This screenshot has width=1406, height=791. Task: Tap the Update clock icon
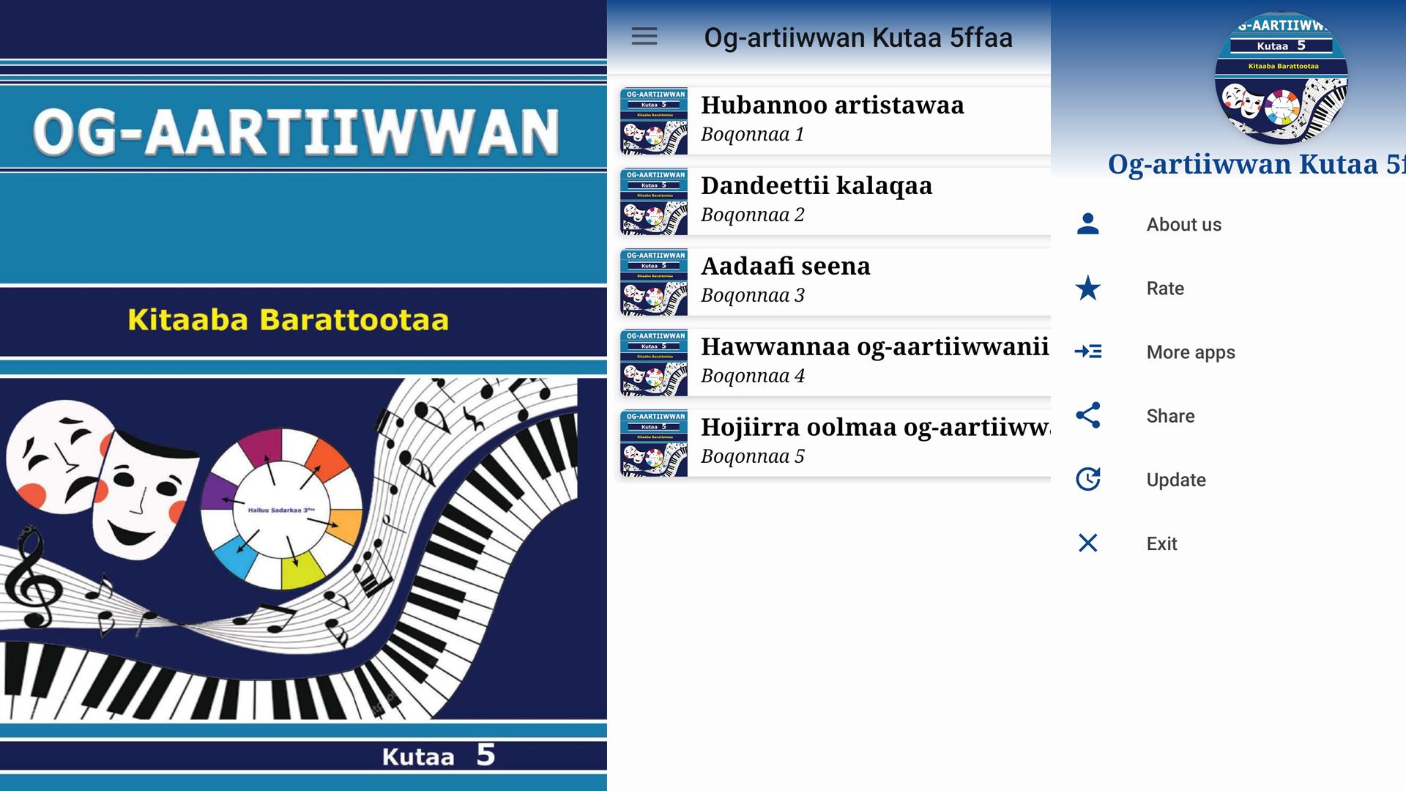click(x=1088, y=479)
